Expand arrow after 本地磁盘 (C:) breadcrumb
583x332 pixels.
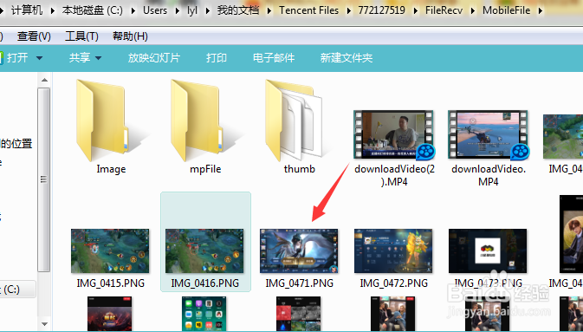click(133, 10)
